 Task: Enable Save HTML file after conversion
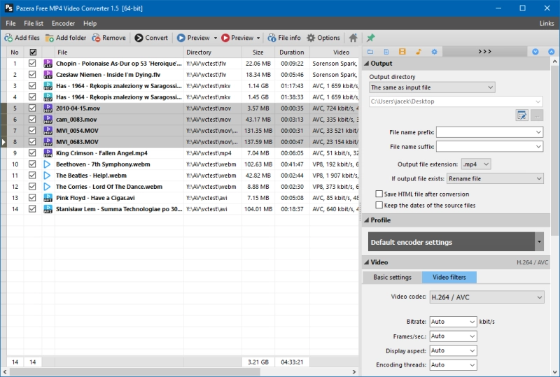(x=379, y=194)
